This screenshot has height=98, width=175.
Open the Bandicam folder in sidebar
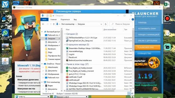click(52, 49)
